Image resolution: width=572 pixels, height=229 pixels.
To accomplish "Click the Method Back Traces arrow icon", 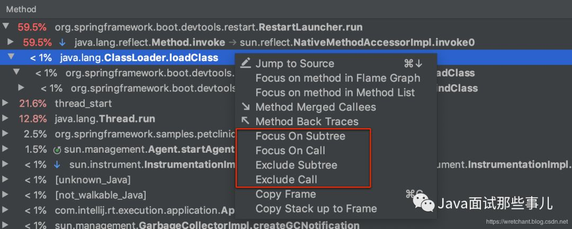I will tap(246, 121).
